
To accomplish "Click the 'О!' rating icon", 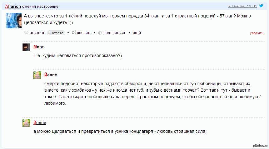I will [x=73, y=33].
